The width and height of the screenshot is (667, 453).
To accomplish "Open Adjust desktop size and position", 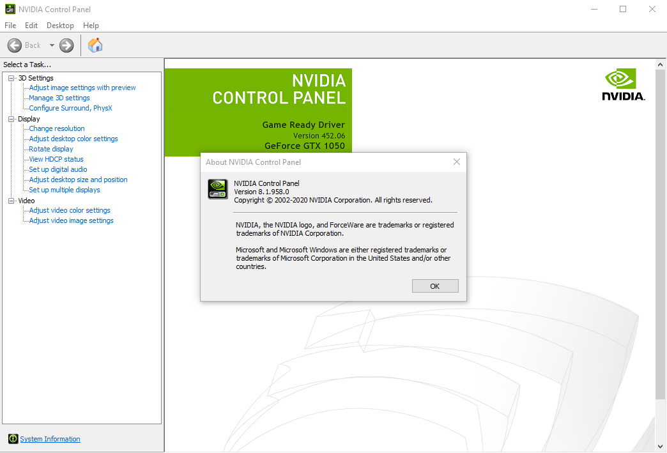I will pyautogui.click(x=79, y=180).
